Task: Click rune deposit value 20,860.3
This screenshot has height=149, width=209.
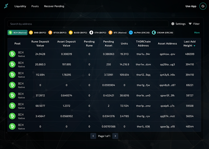Action: [40, 64]
